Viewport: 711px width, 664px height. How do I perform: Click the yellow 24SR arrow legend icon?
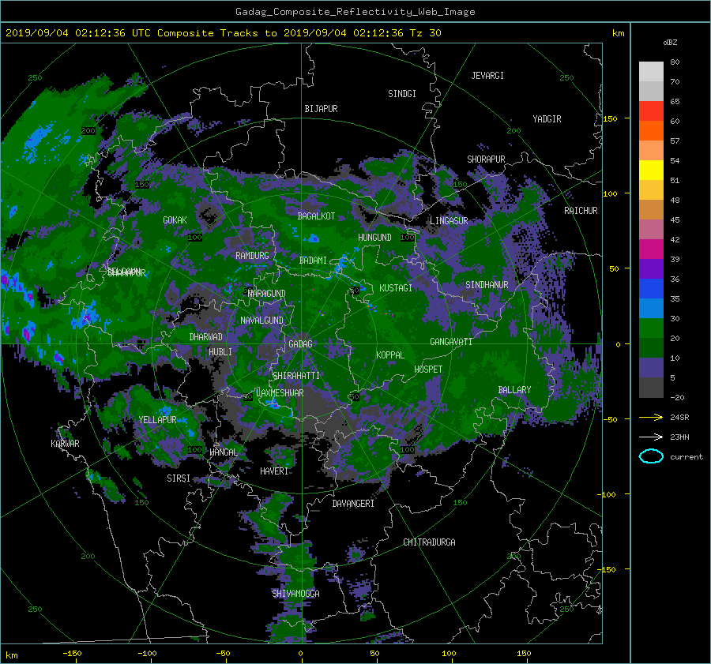[651, 417]
